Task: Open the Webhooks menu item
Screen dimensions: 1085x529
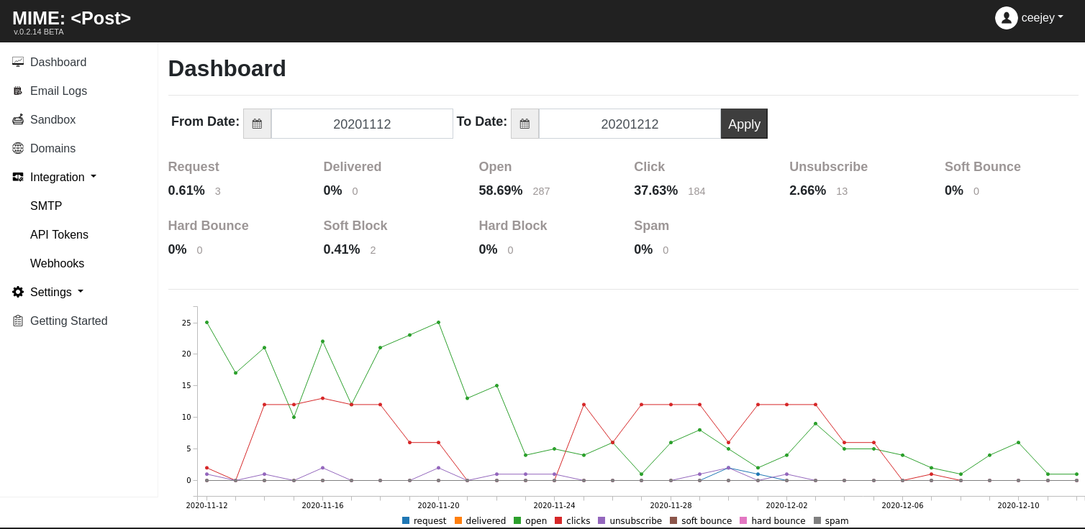Action: click(58, 264)
